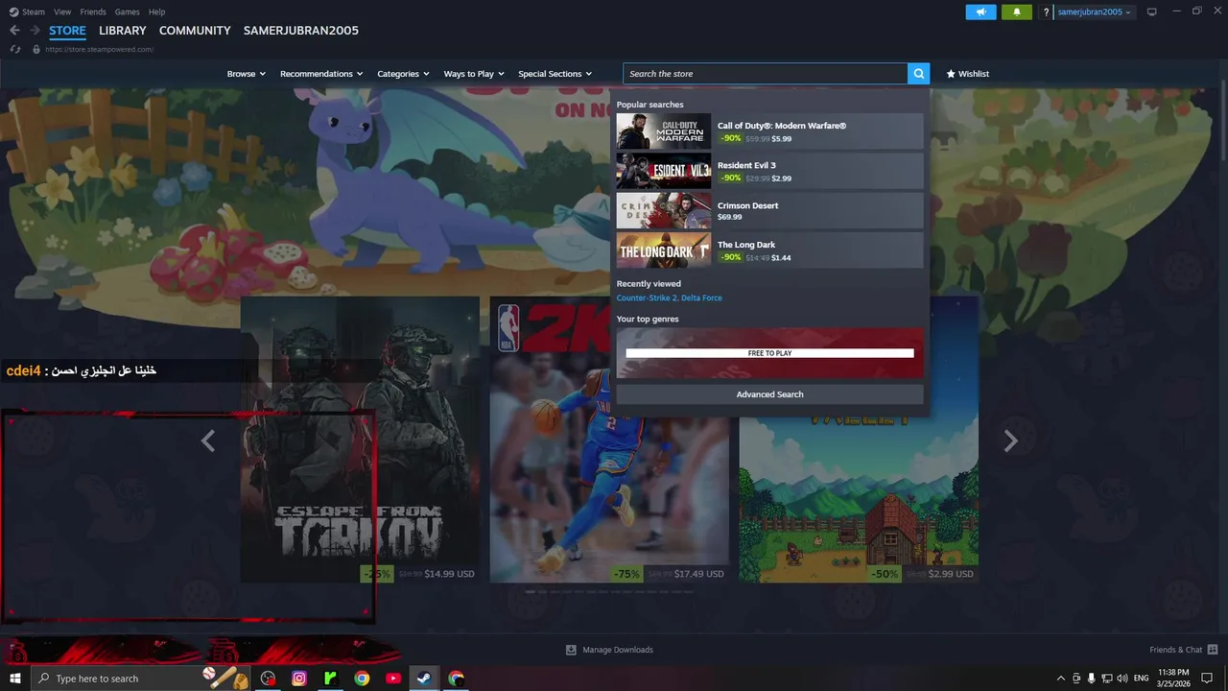Open recently viewed Counter-Strike 2
Image resolution: width=1228 pixels, height=691 pixels.
click(647, 298)
